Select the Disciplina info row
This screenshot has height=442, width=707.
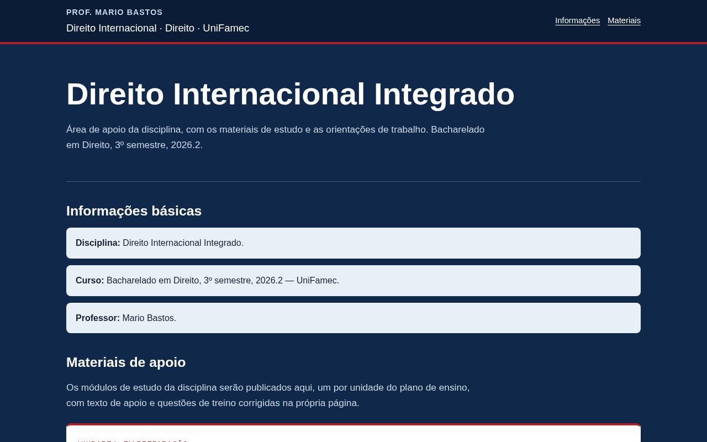(x=353, y=243)
